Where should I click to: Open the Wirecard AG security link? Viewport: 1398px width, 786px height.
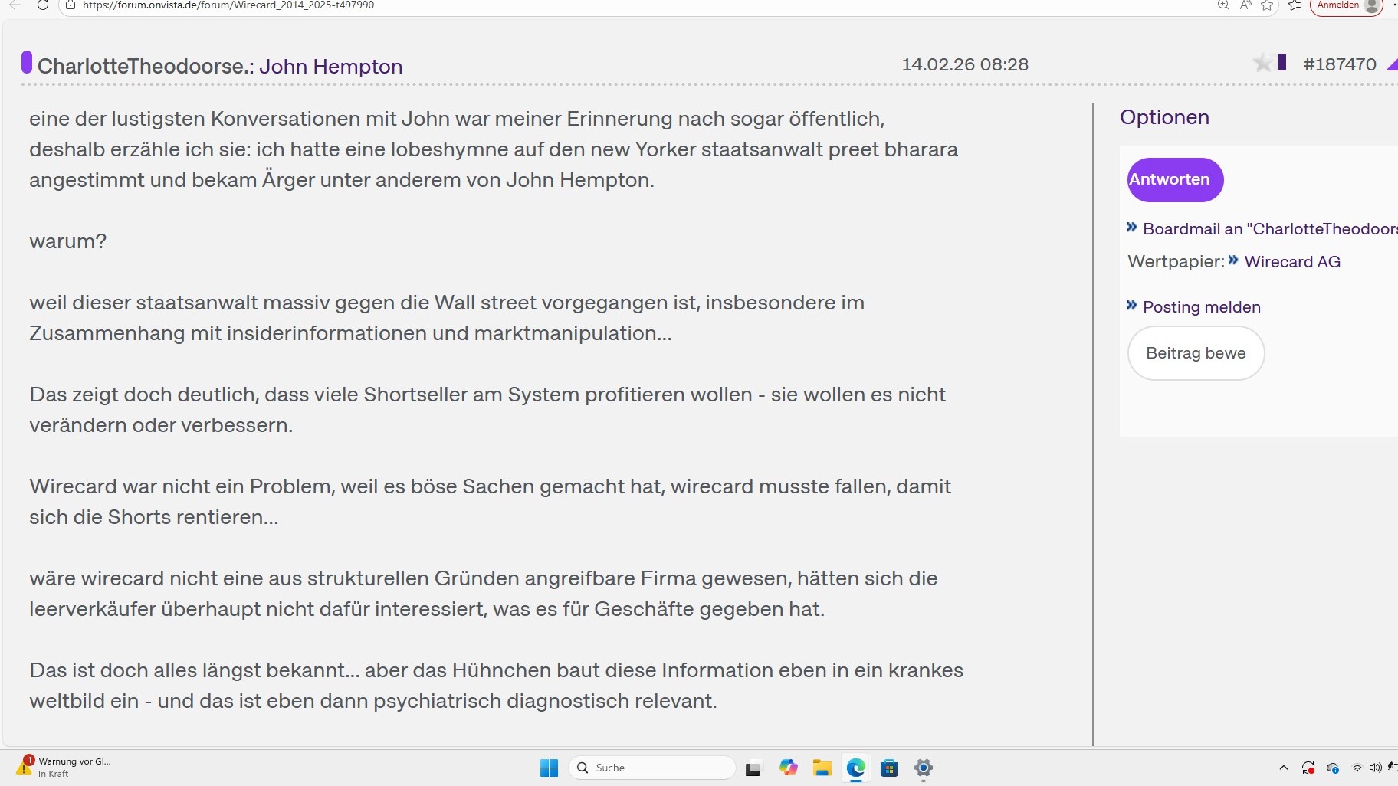(x=1292, y=262)
